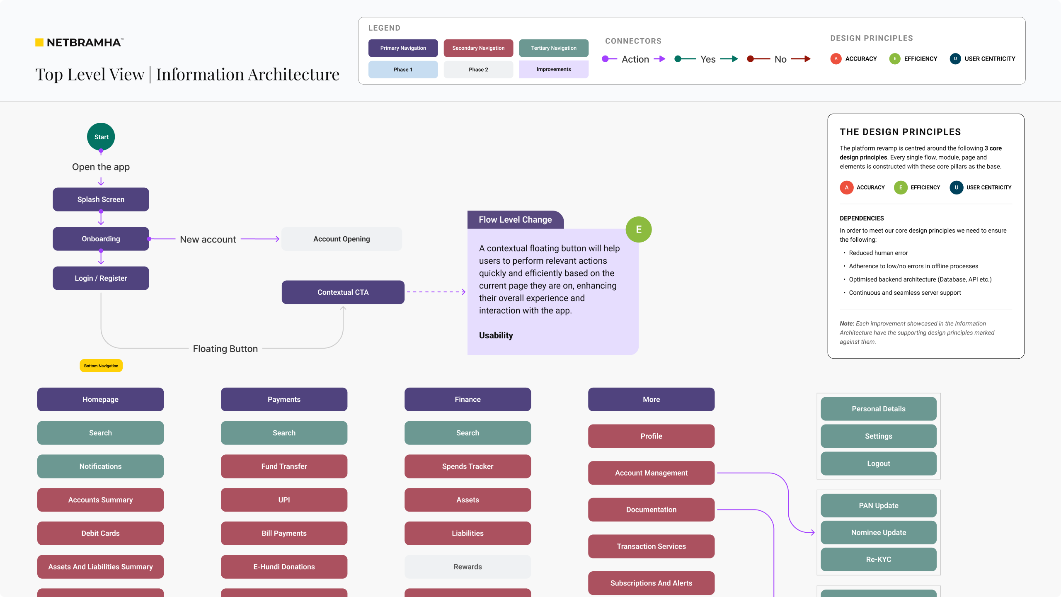Click the User Centricity badge in Design Principles panel

[x=956, y=187]
